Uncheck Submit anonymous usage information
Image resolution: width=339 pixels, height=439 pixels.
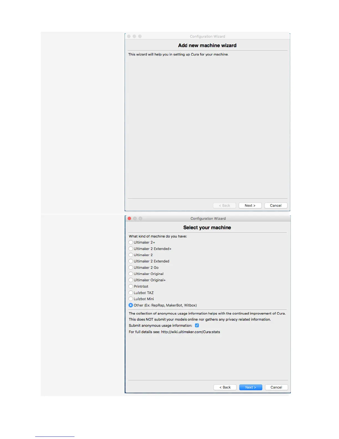click(x=197, y=325)
